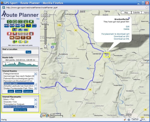Click the greyed undo arrow
Image resolution: width=150 pixels, height=122 pixels.
pos(20,34)
